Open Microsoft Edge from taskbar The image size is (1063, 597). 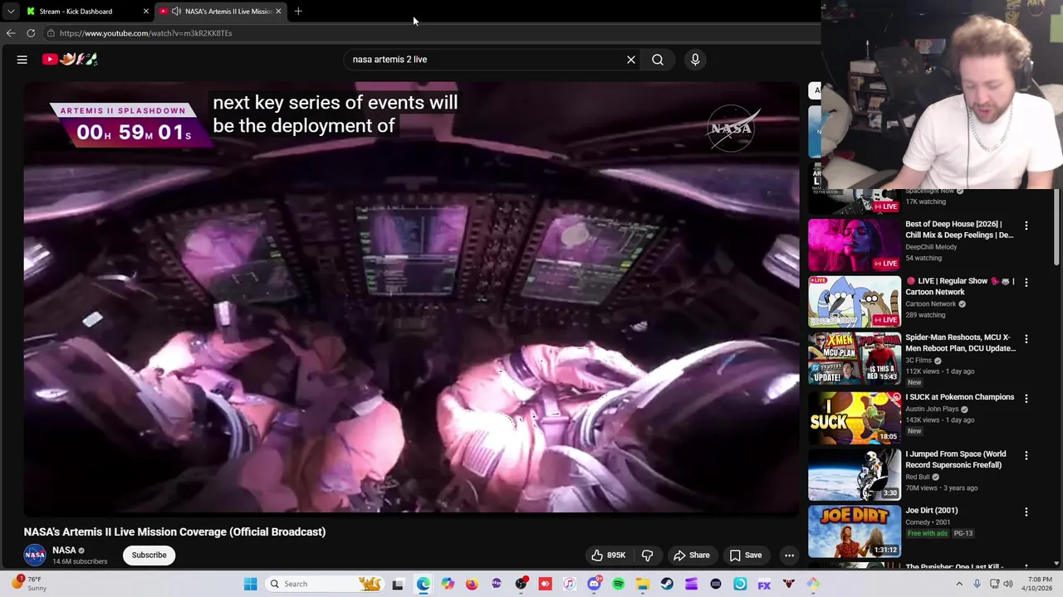click(423, 584)
